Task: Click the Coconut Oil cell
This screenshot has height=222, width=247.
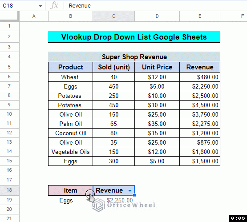Action: click(x=70, y=133)
